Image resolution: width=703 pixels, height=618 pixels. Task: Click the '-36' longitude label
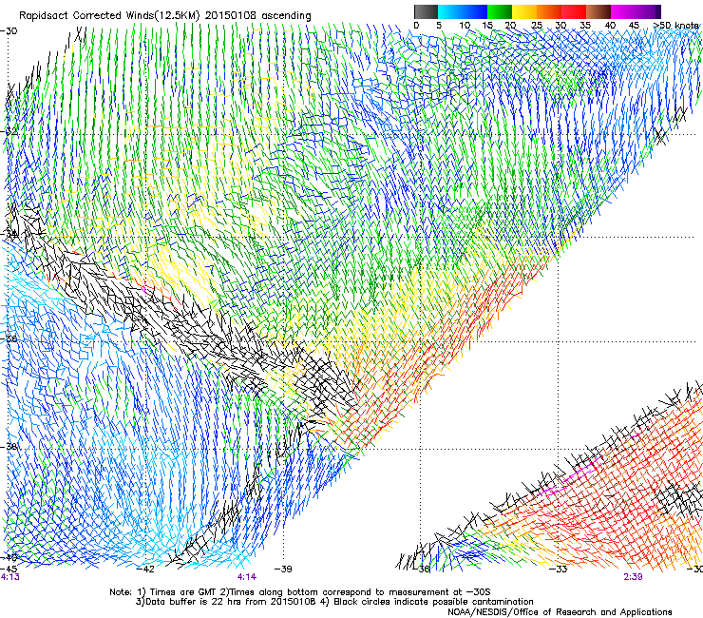click(x=422, y=570)
